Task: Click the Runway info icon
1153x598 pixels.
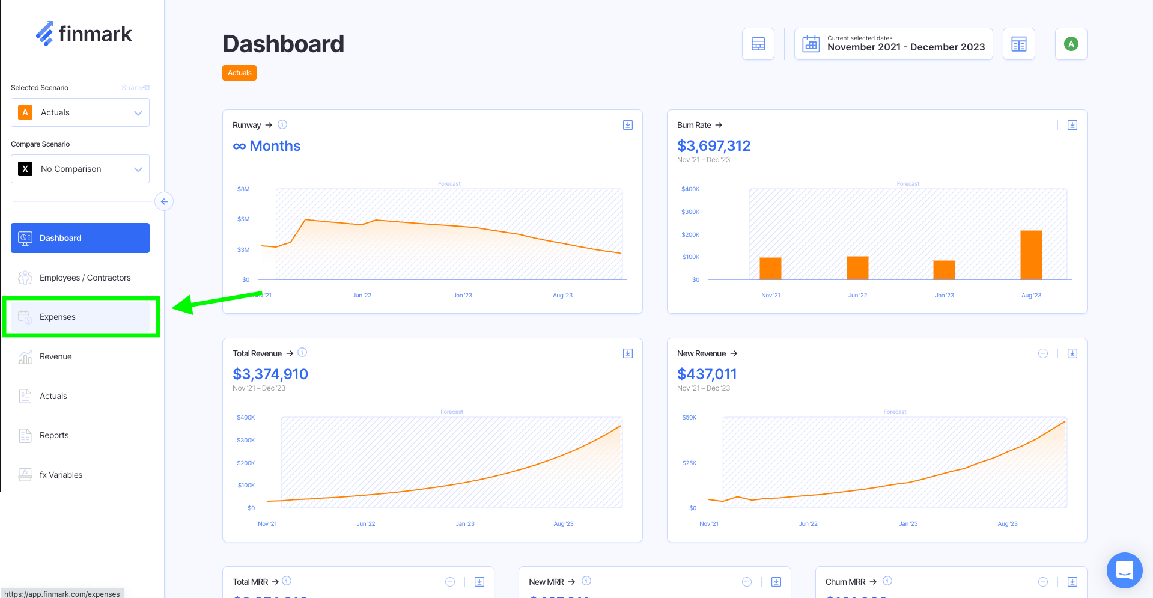Action: pos(282,124)
